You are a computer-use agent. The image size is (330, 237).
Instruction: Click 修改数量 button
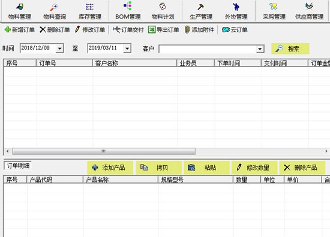pos(254,168)
